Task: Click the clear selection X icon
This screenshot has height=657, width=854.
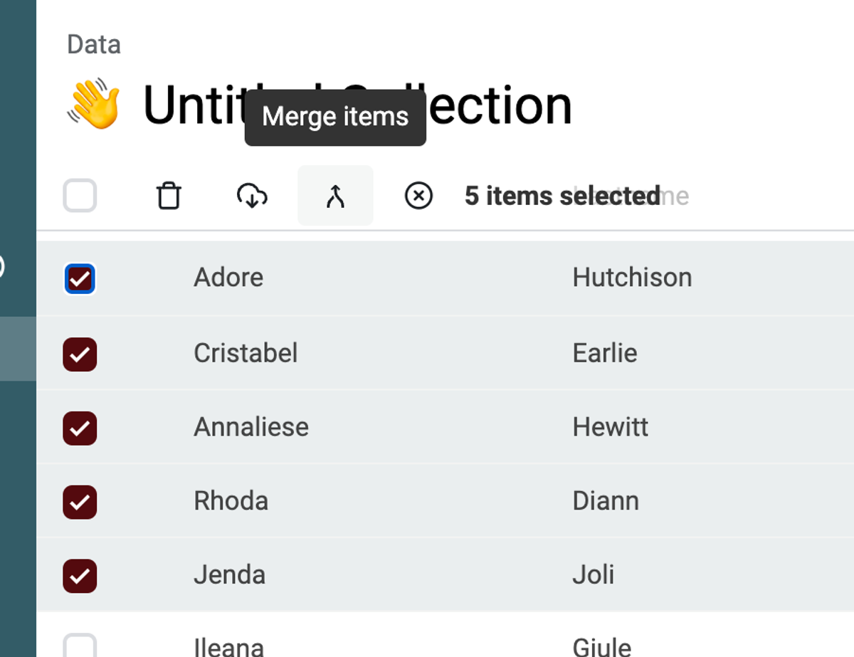Action: (418, 196)
